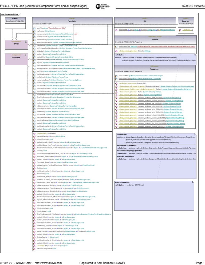Click the operation icon beside PrintPreview()
The image size is (205, 265).
click(x=34, y=211)
